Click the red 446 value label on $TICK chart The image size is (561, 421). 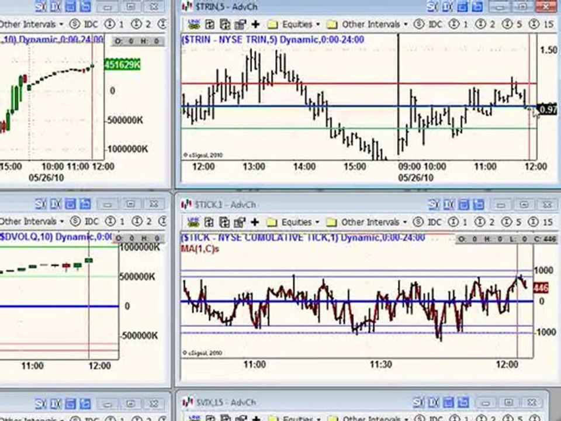pyautogui.click(x=541, y=288)
